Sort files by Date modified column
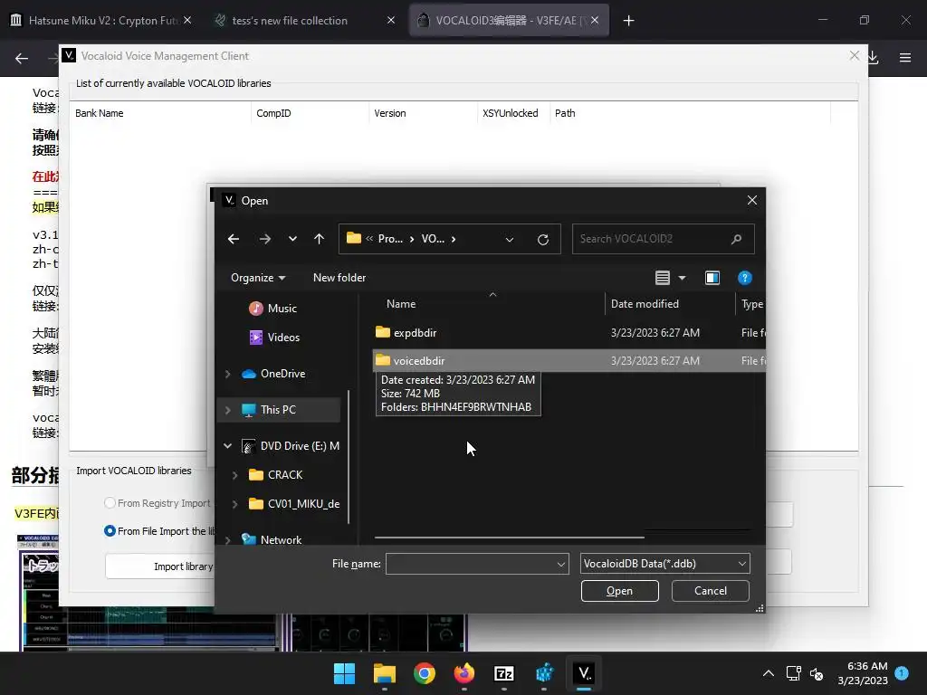 tap(645, 304)
